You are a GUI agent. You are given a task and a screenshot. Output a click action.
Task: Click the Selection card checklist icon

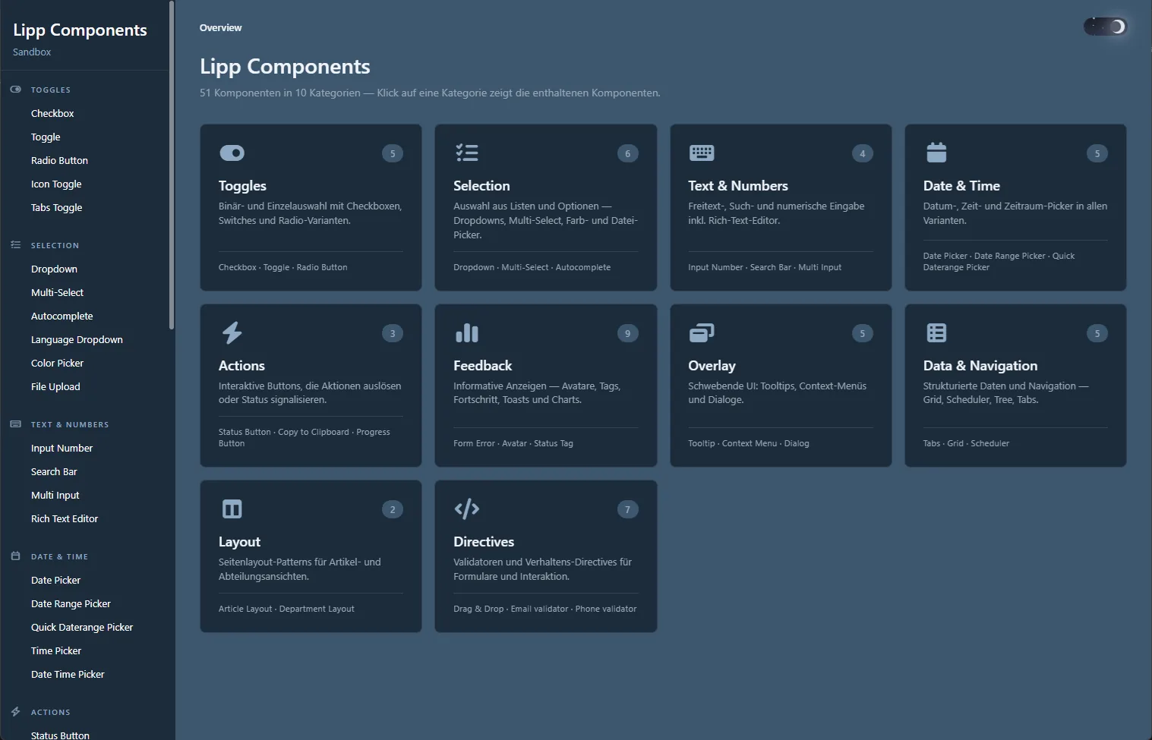pyautogui.click(x=467, y=153)
